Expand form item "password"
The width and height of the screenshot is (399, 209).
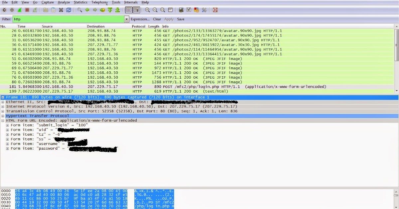coord(7,148)
